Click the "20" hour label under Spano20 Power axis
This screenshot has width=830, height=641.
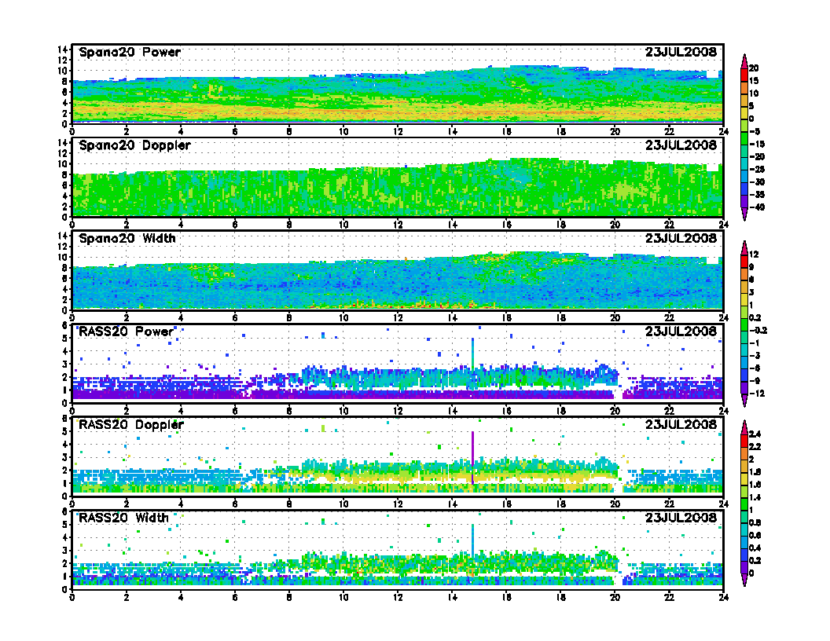point(615,132)
